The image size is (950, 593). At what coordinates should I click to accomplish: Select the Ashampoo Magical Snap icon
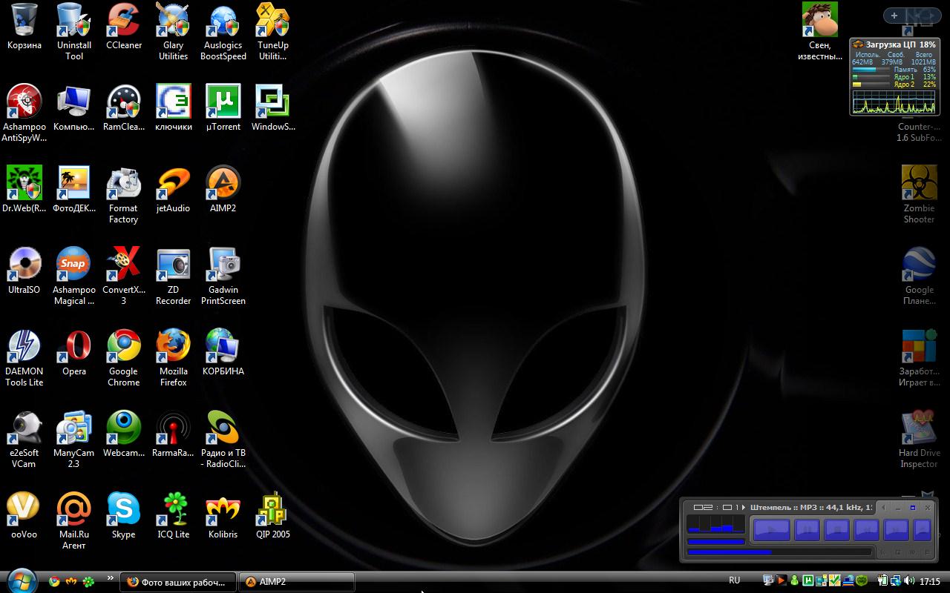click(74, 276)
